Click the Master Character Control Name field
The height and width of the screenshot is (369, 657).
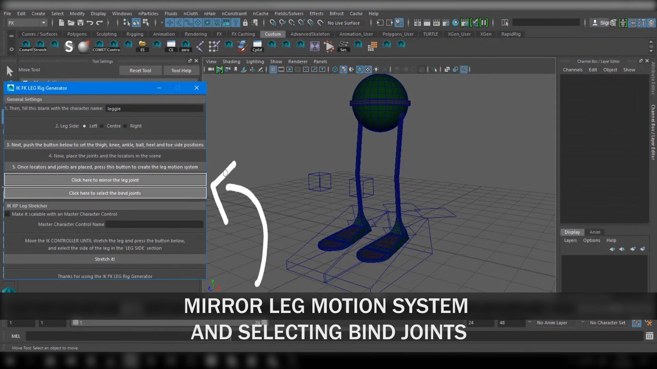[x=154, y=224]
